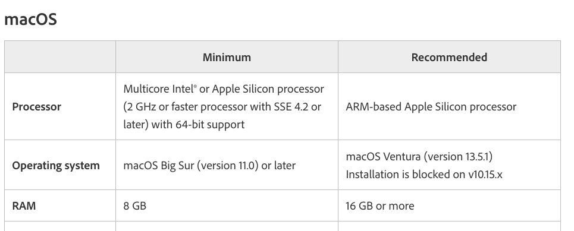574x231 pixels.
Task: Click the words Big Sur in the table
Action: pos(177,166)
